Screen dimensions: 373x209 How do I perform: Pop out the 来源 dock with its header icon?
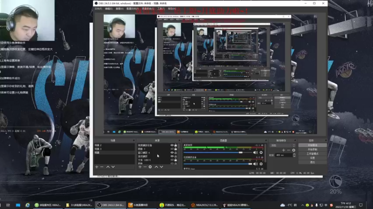click(x=180, y=141)
